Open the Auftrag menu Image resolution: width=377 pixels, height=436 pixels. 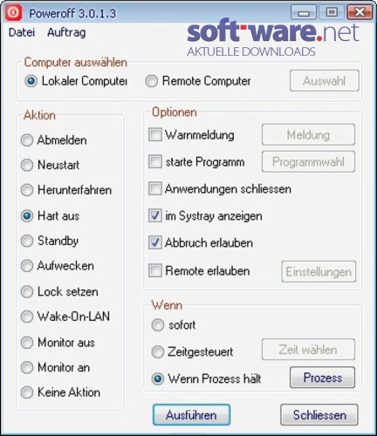[66, 32]
